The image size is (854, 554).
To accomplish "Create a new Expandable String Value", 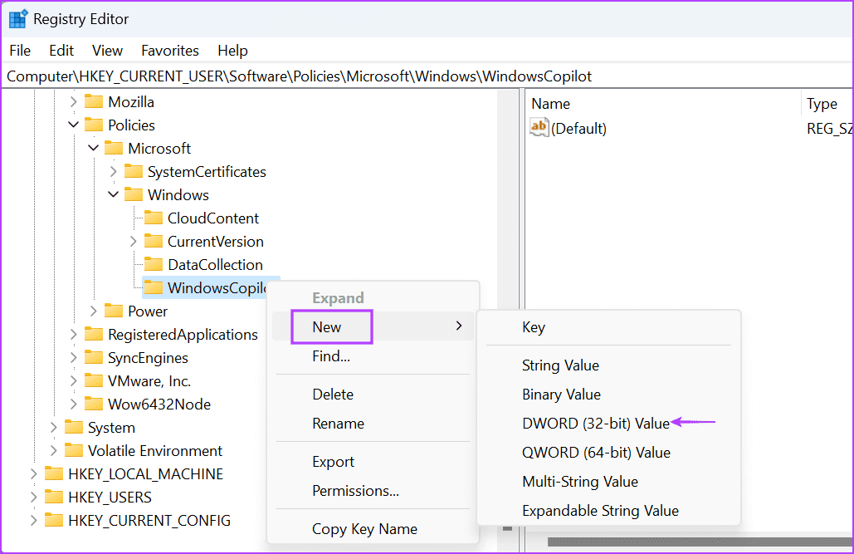I will pyautogui.click(x=608, y=511).
